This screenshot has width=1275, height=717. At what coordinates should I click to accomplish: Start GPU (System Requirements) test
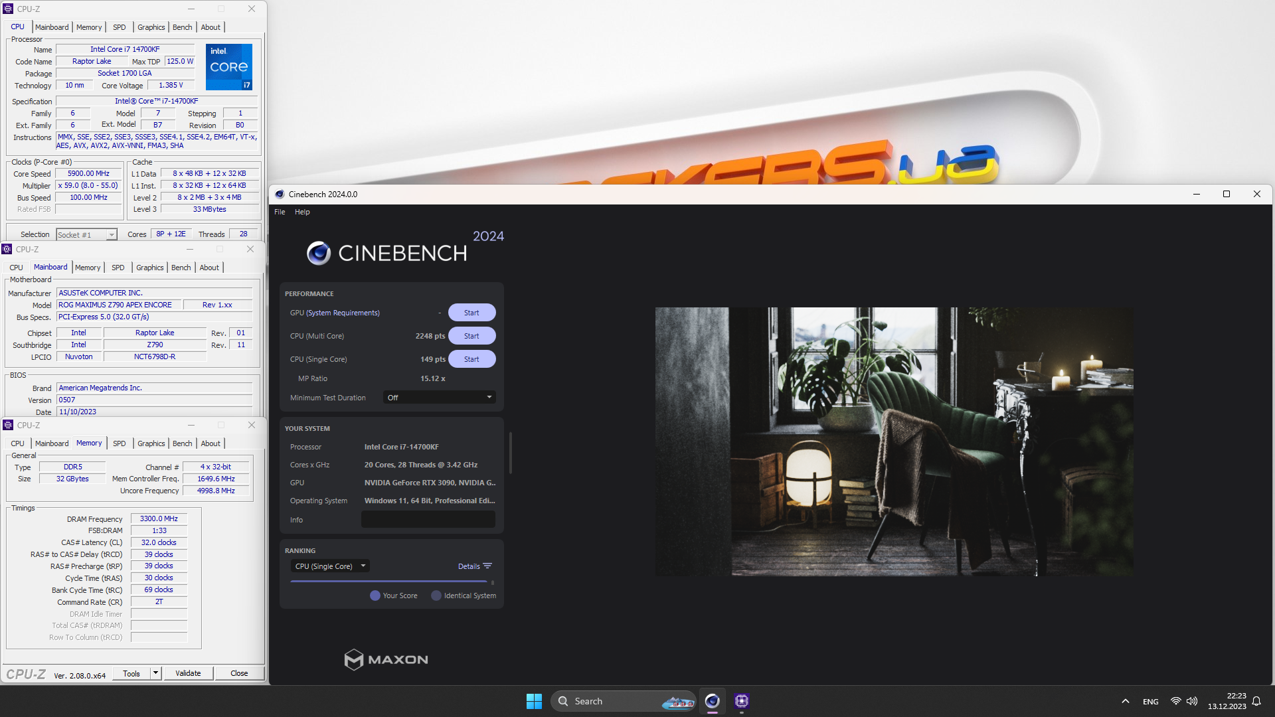[x=471, y=313]
